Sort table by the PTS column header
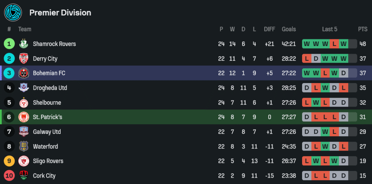 (x=363, y=29)
